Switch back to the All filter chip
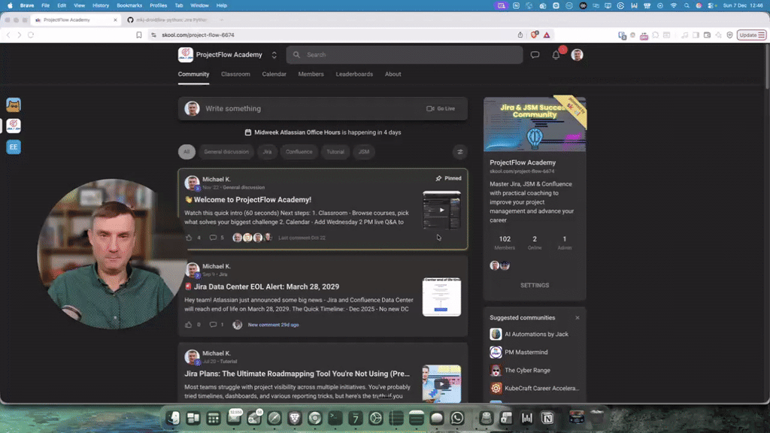Viewport: 770px width, 433px height. pyautogui.click(x=186, y=152)
